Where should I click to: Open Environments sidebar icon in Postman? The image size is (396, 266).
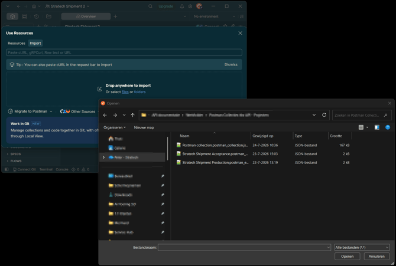point(24,17)
